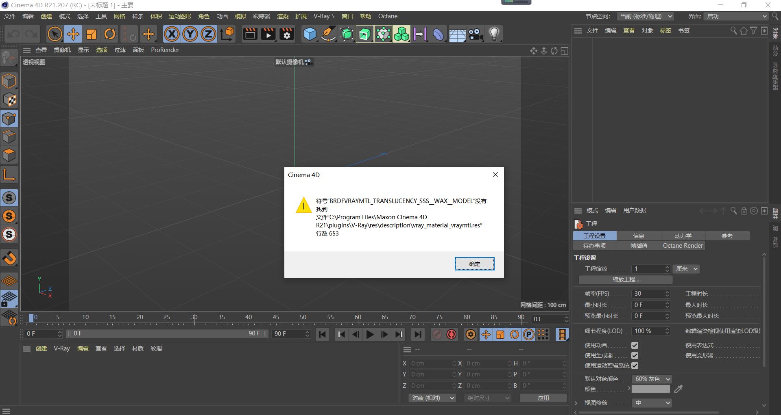The height and width of the screenshot is (415, 781).
Task: Open the V-Ray 5 menu
Action: [324, 16]
